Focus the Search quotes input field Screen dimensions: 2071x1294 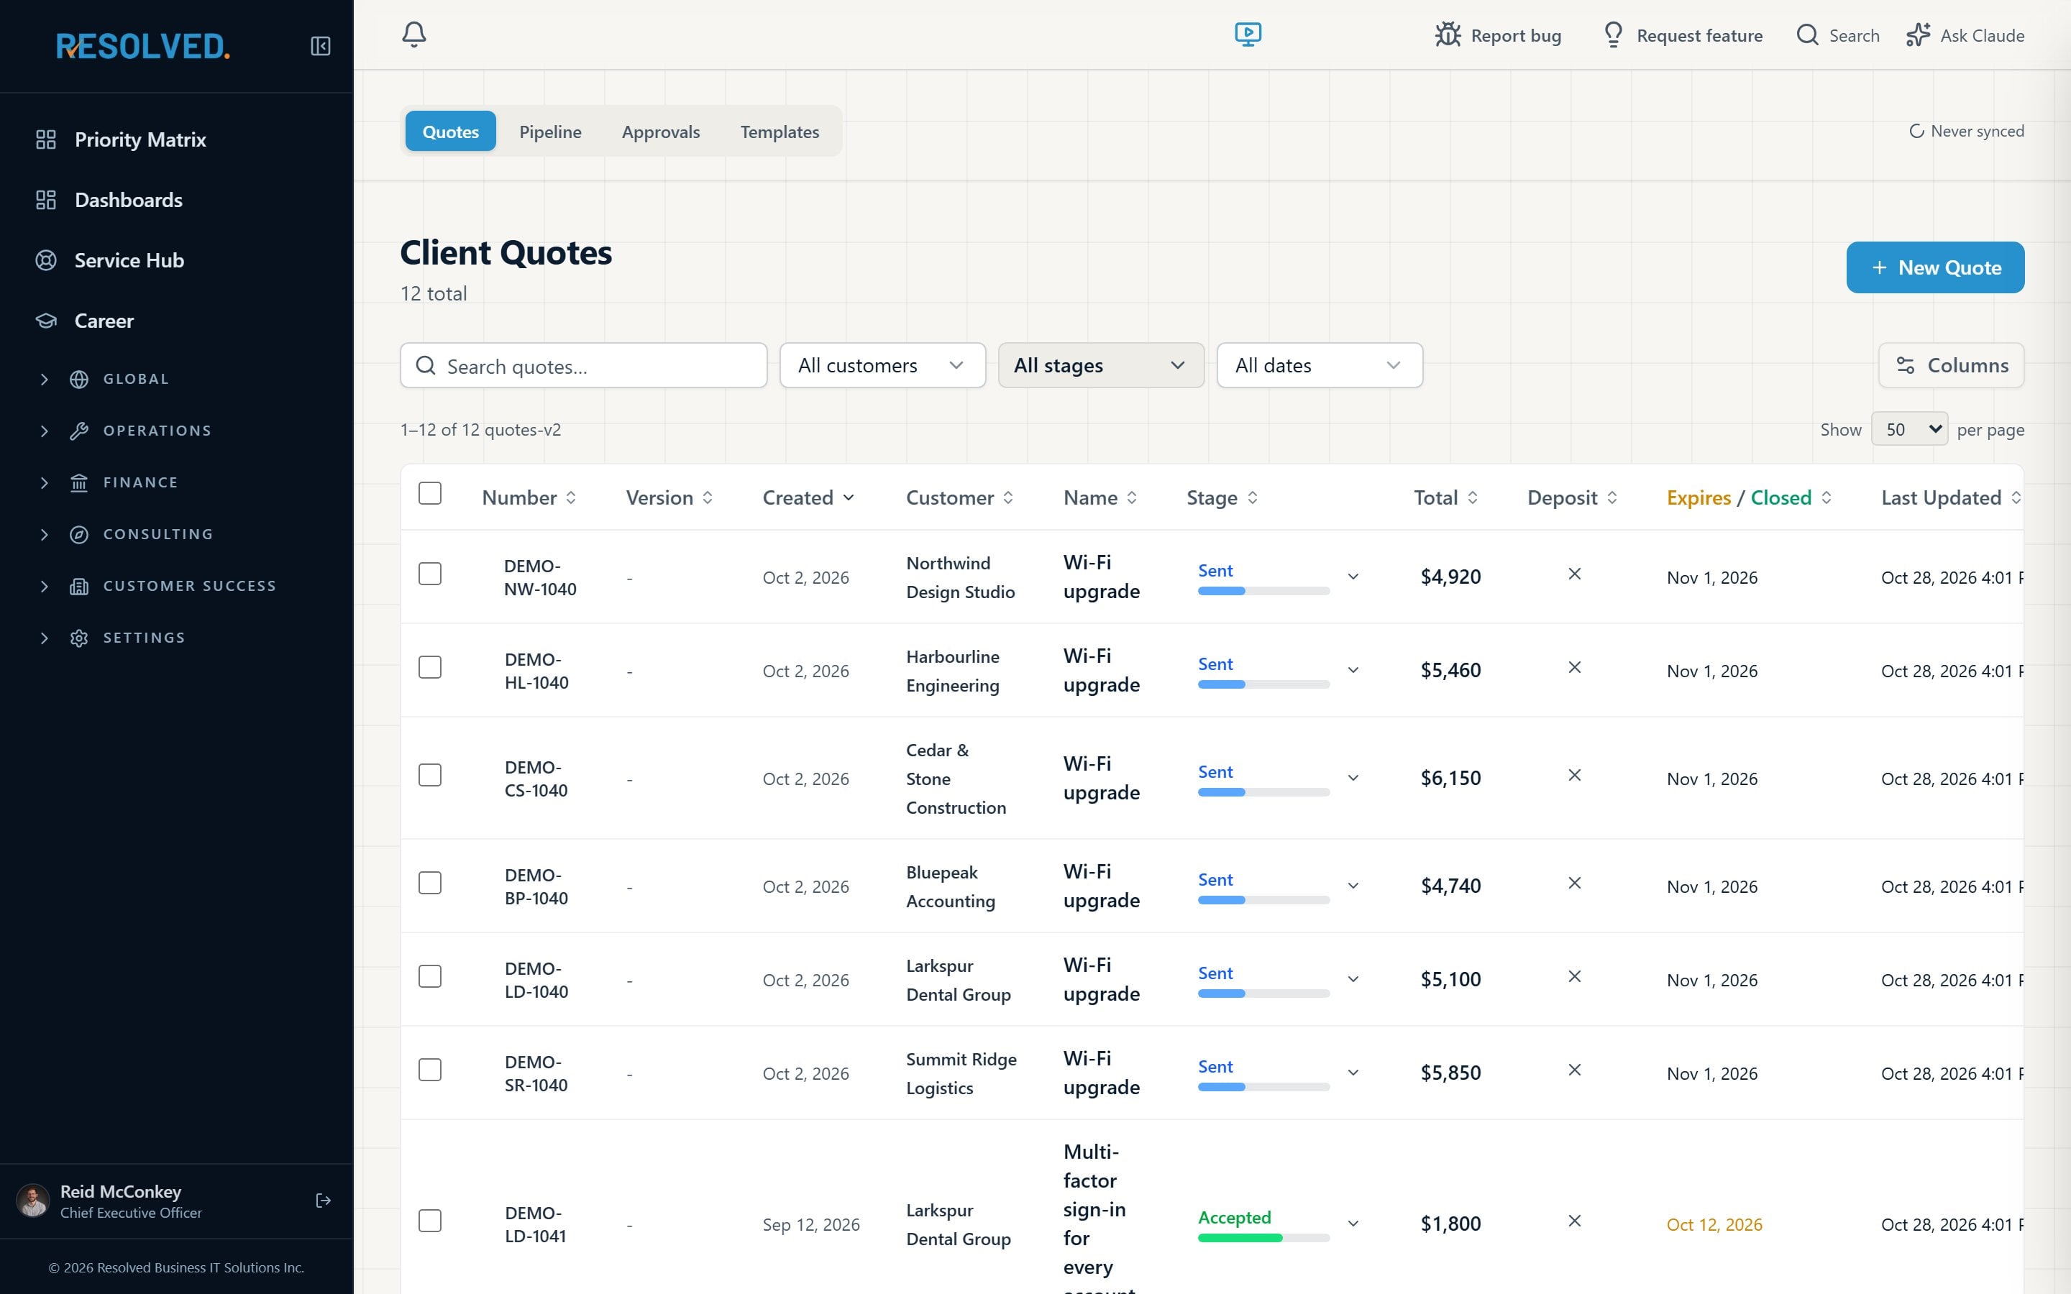tap(584, 365)
